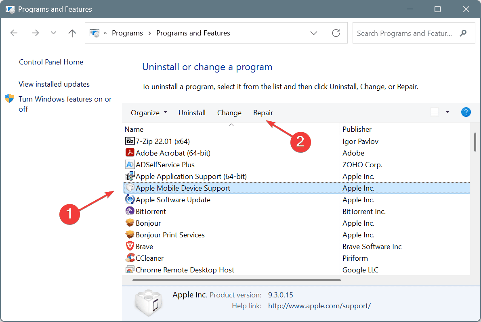The width and height of the screenshot is (481, 322).
Task: Click Uninstall in the toolbar
Action: pos(192,112)
